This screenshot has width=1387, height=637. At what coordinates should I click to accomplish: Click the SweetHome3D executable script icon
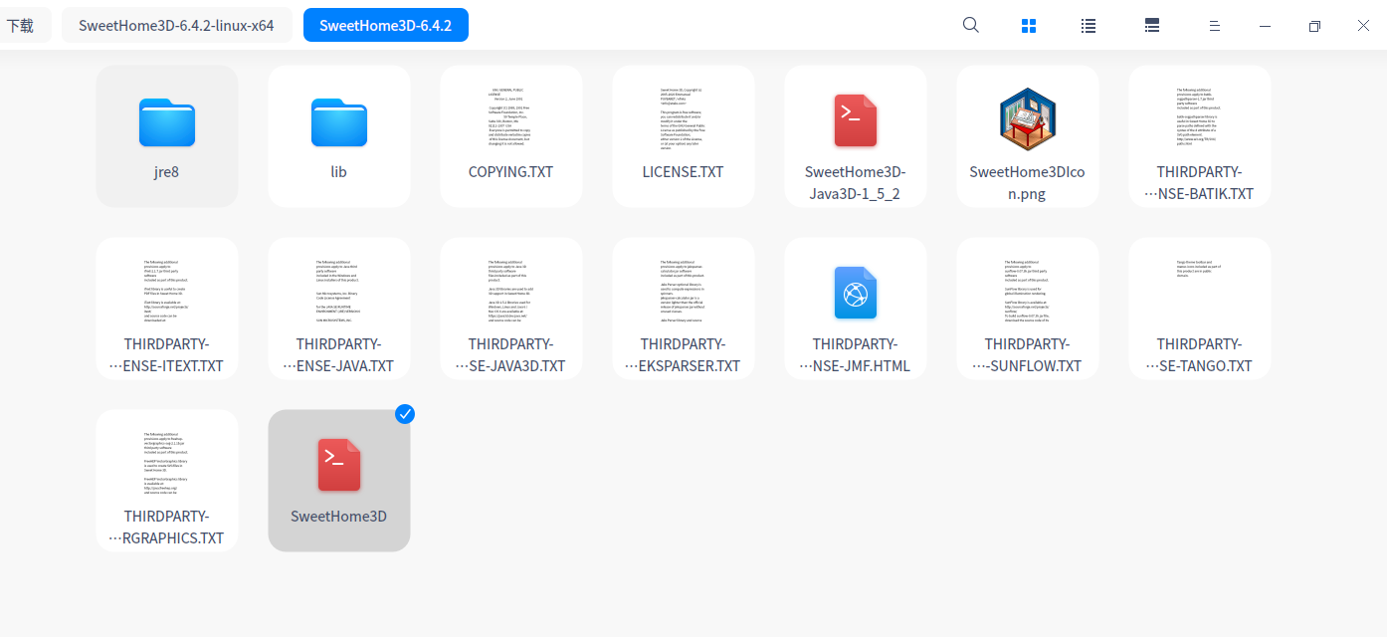pyautogui.click(x=339, y=465)
